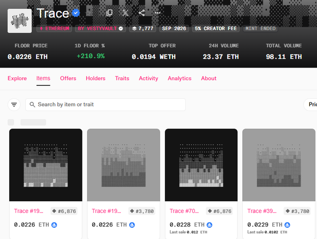Click the SEP 2026 date badge
The width and height of the screenshot is (317, 239).
(174, 28)
